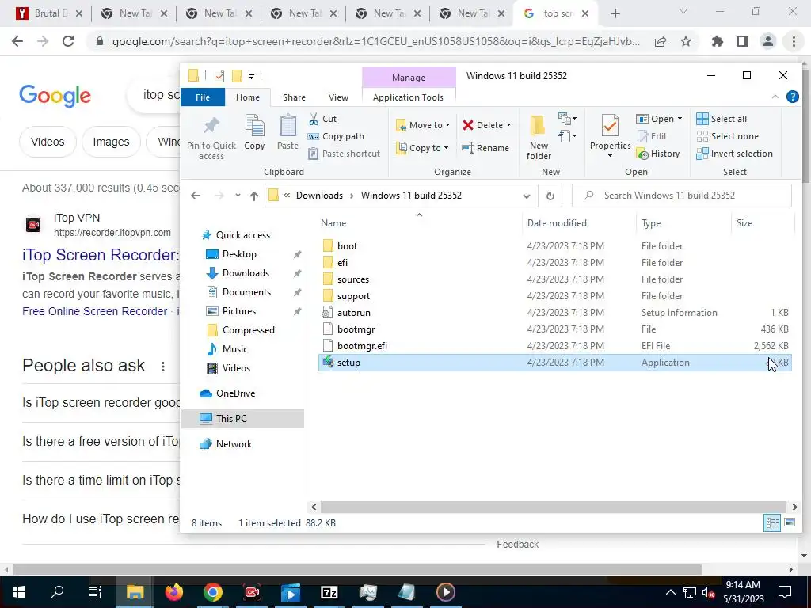
Task: Click the Rename command
Action: 485,148
